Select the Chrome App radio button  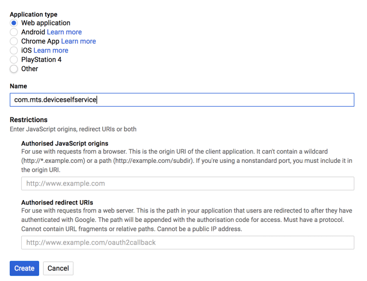coord(14,41)
